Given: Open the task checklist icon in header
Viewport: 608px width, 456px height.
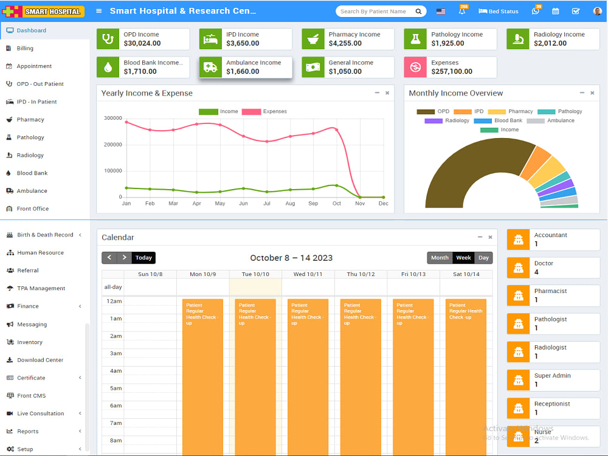Looking at the screenshot, I should pos(576,11).
